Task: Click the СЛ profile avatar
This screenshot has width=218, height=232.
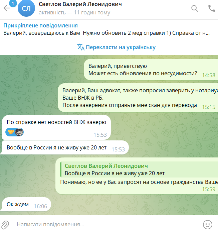Action: coord(26,8)
